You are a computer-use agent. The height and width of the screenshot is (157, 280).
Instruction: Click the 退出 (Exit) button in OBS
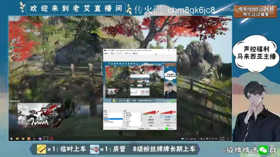pos(168,126)
